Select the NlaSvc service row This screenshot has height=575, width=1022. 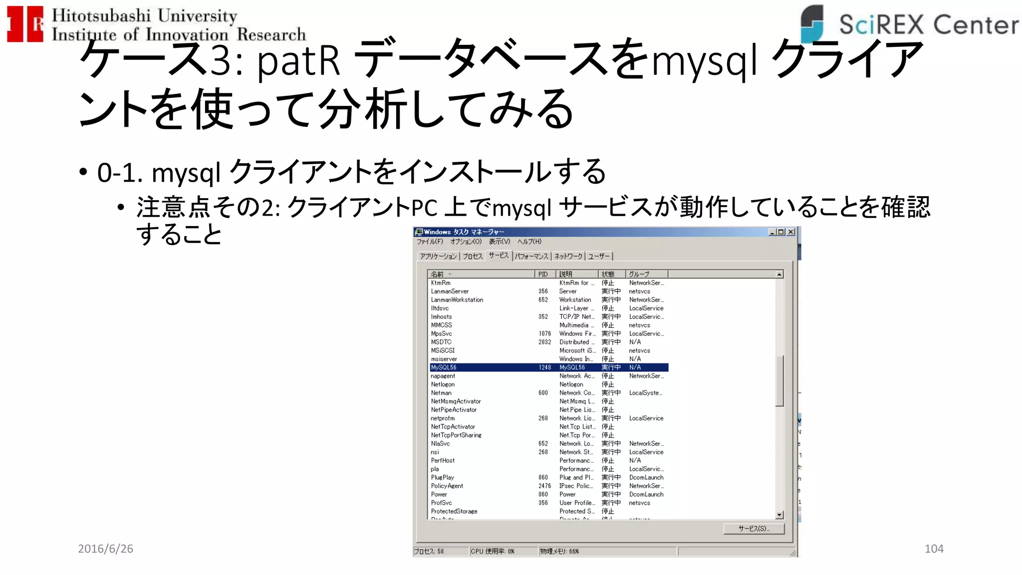[x=549, y=444]
